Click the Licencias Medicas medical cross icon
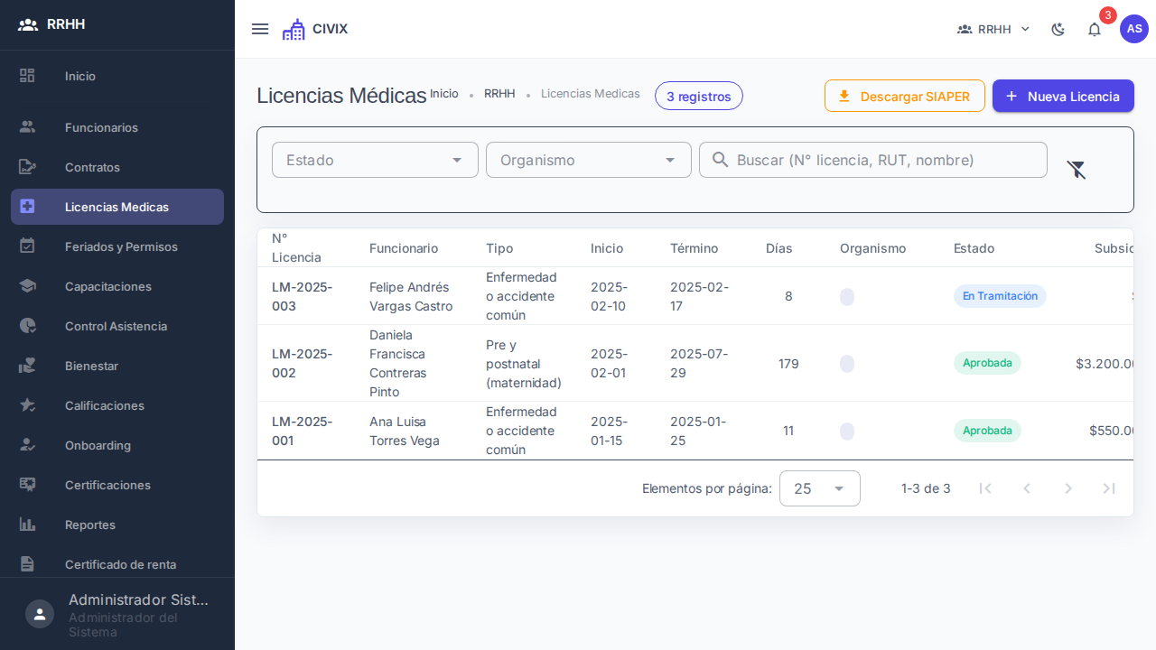Viewport: 1156px width, 650px height. click(28, 207)
